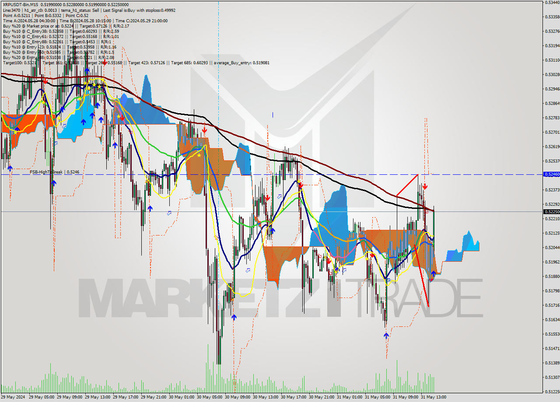Click 'Target 423: 0.57126' text
This screenshot has width=560, height=402.
[146, 62]
